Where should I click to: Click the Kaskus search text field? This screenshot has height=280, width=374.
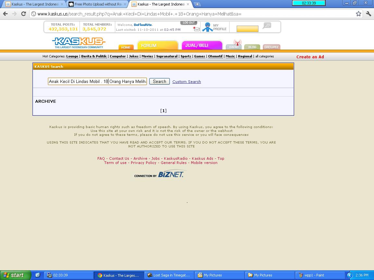pyautogui.click(x=97, y=81)
